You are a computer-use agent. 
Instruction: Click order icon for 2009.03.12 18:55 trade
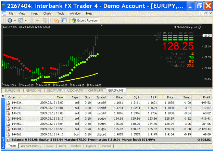[8, 129]
